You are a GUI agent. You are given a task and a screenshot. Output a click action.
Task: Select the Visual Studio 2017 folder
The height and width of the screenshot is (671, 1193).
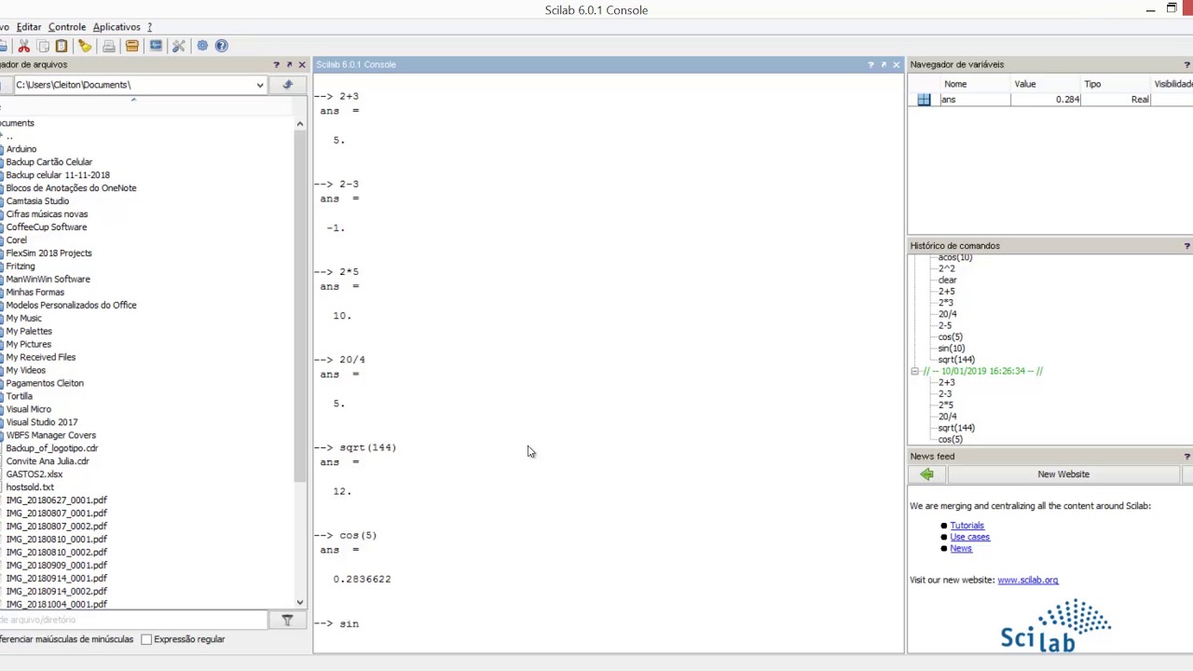pos(42,422)
